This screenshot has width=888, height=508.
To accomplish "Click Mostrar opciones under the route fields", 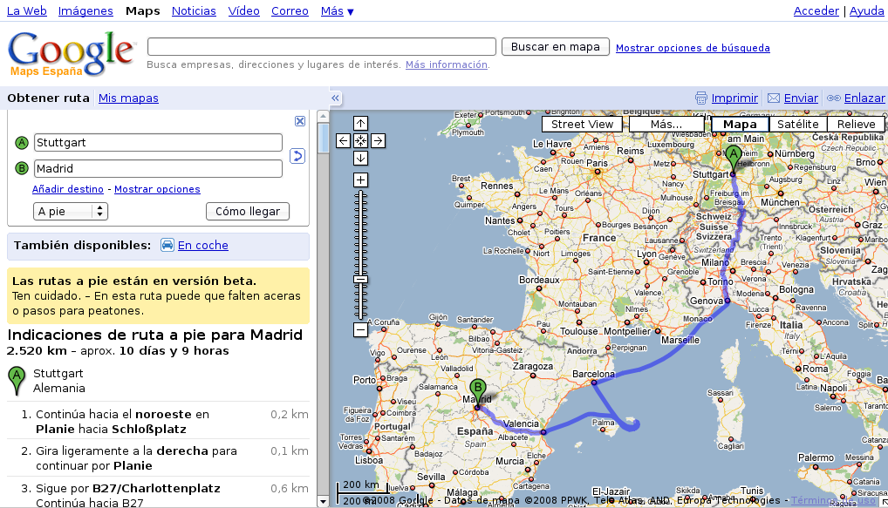I will (157, 189).
